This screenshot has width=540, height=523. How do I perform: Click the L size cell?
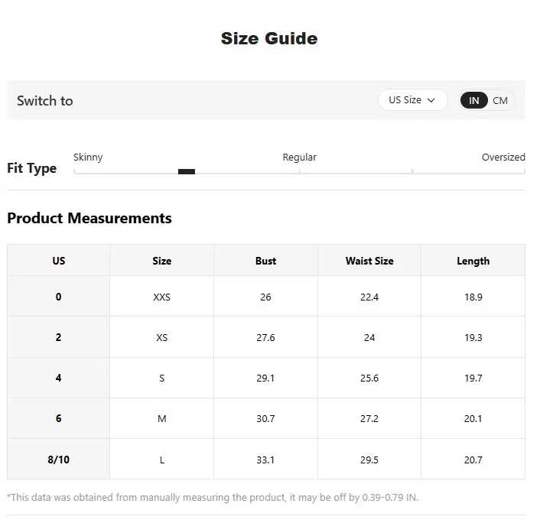coord(162,460)
